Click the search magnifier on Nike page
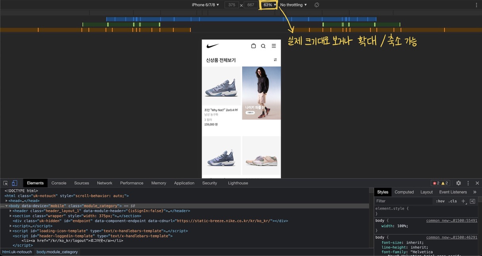The width and height of the screenshot is (482, 256). (x=263, y=46)
